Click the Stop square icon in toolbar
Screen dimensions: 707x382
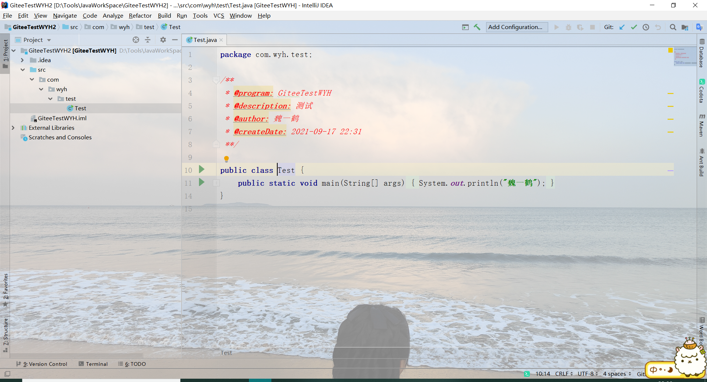pyautogui.click(x=592, y=27)
